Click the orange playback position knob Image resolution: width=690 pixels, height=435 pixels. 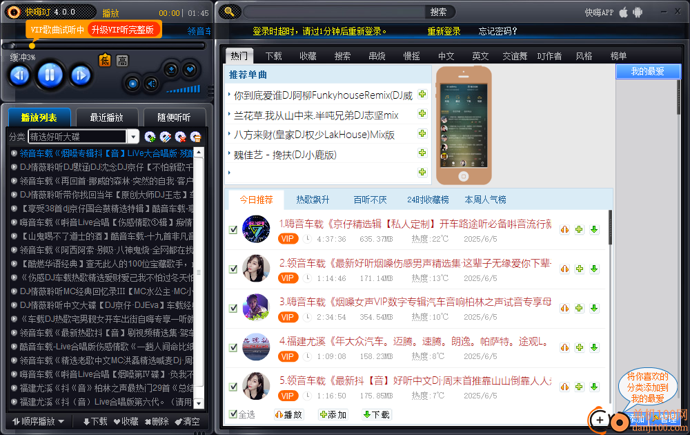pyautogui.click(x=32, y=46)
